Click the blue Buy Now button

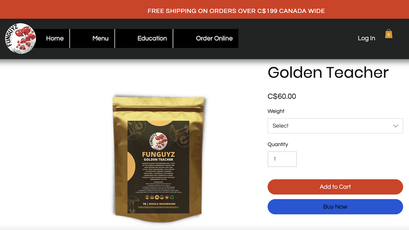pyautogui.click(x=335, y=207)
